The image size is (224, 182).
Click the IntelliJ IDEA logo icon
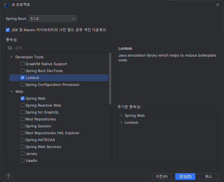(x=6, y=5)
